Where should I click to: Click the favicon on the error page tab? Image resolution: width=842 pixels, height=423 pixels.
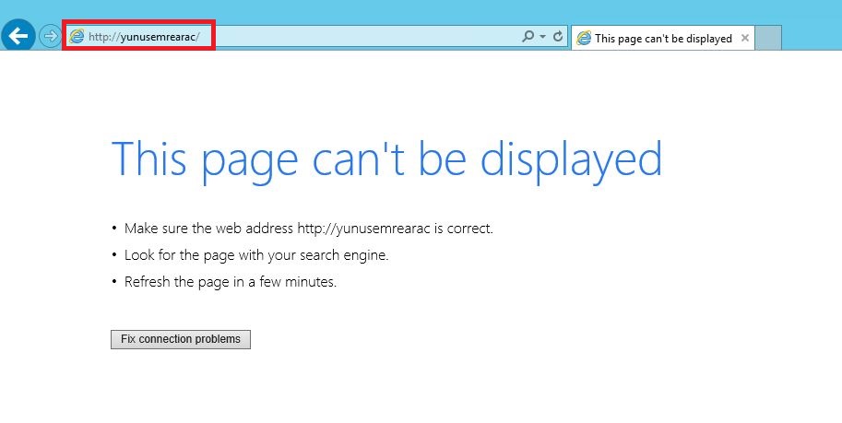click(x=584, y=39)
